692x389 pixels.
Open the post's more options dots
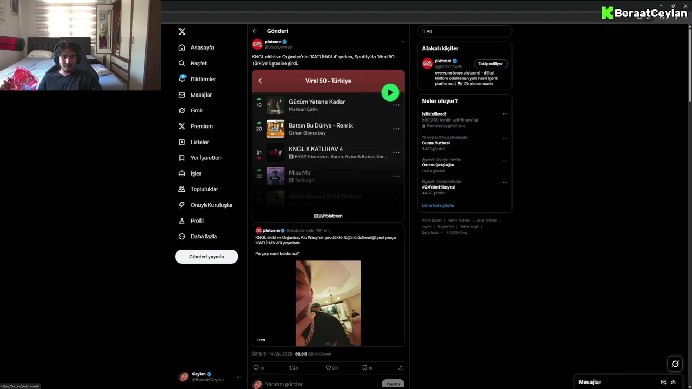point(402,42)
